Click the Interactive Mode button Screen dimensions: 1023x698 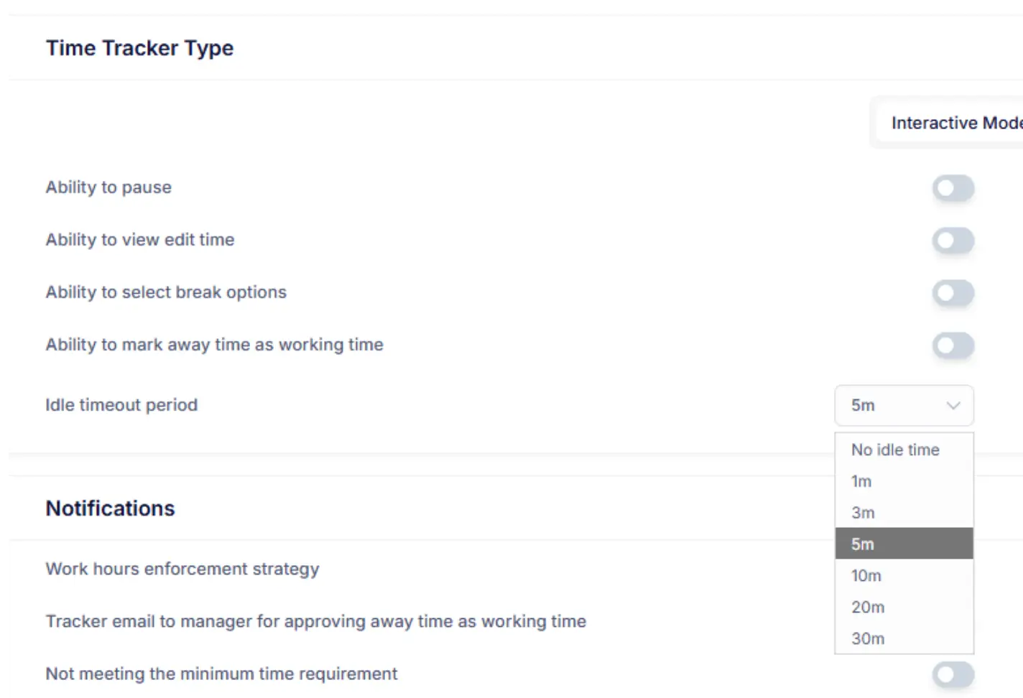point(955,123)
